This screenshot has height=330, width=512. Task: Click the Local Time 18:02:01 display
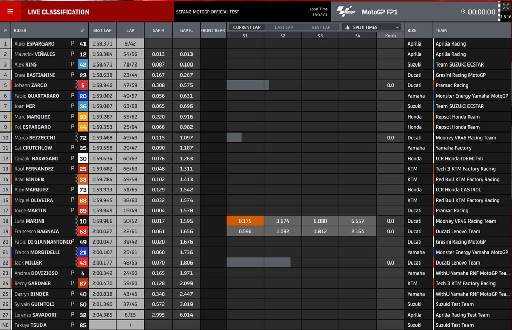tap(318, 12)
